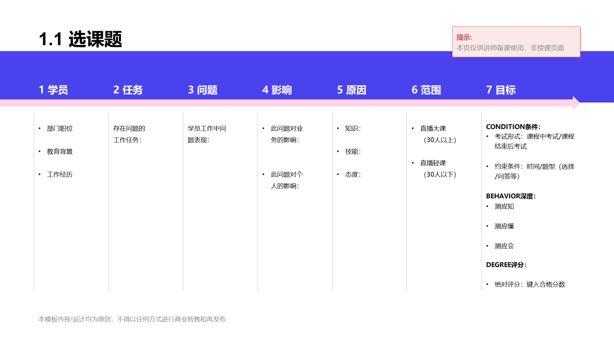This screenshot has height=345, width=614.
Task: Select the "测应懂" bullet
Action: point(504,226)
